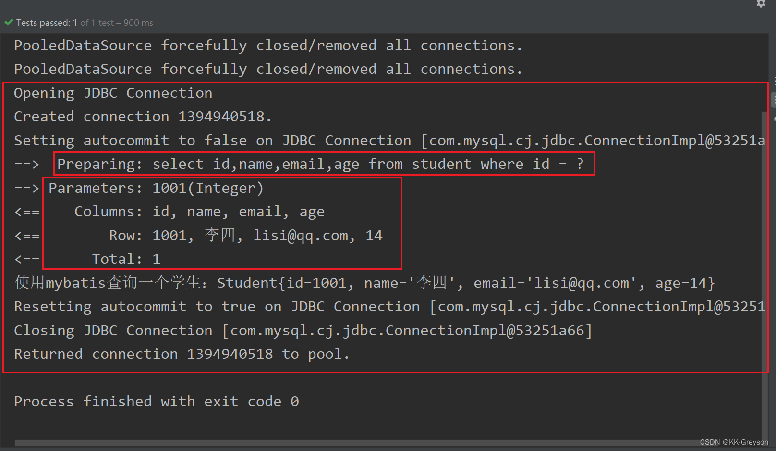Image resolution: width=776 pixels, height=451 pixels.
Task: Click the 'Total: 1' result line
Action: [x=126, y=259]
